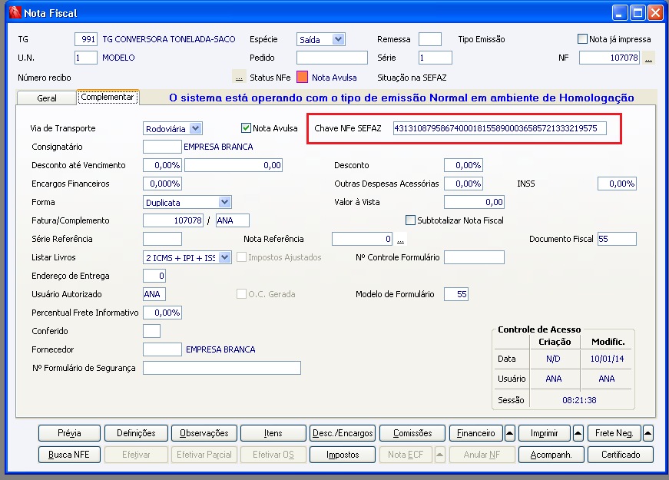Click the Outras Despesas Acessórias percent field

click(463, 184)
